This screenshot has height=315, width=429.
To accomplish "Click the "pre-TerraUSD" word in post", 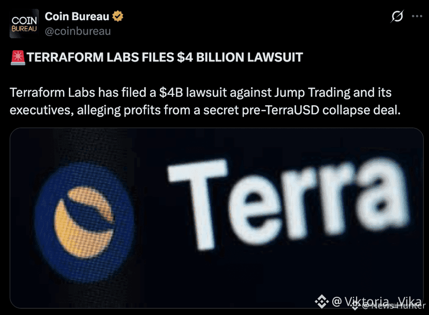I will [x=280, y=110].
